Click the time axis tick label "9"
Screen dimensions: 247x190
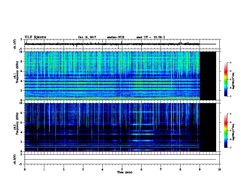(200, 169)
